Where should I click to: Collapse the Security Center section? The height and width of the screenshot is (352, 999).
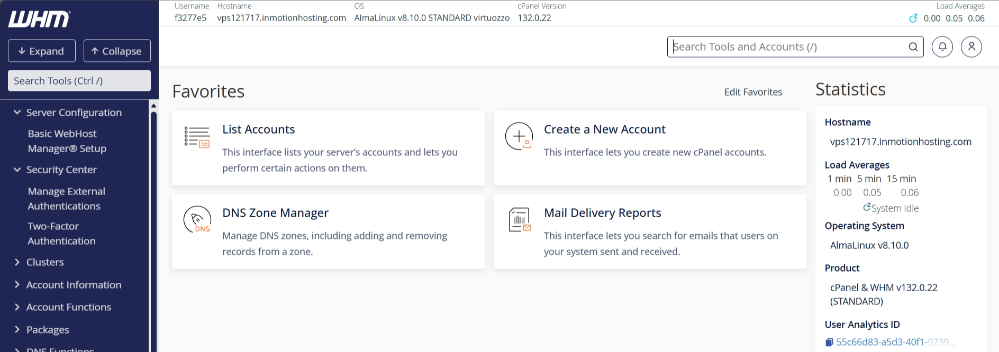point(17,170)
